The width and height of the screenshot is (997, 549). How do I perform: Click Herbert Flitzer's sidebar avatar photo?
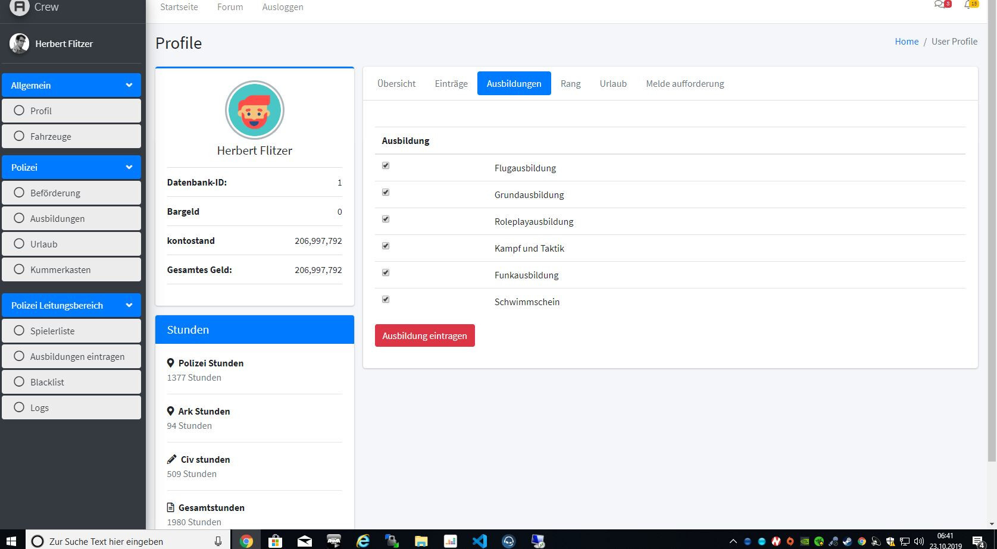pos(20,43)
